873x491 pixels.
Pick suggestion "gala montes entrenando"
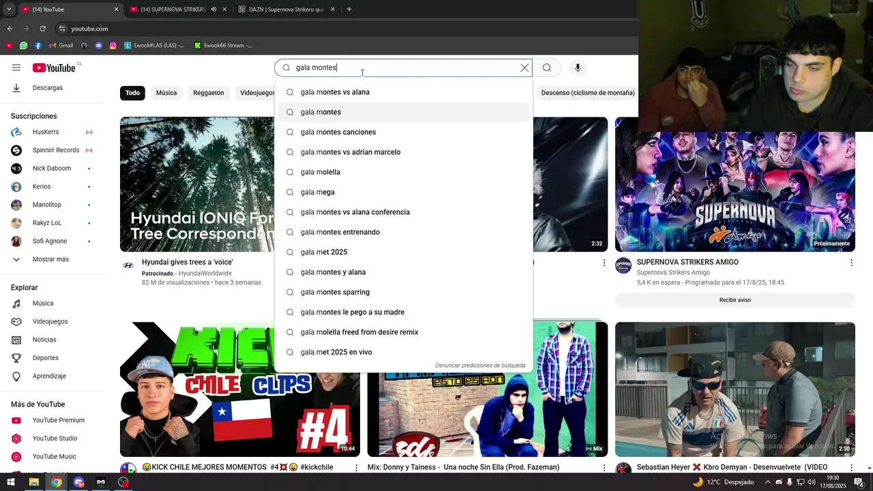[404, 232]
